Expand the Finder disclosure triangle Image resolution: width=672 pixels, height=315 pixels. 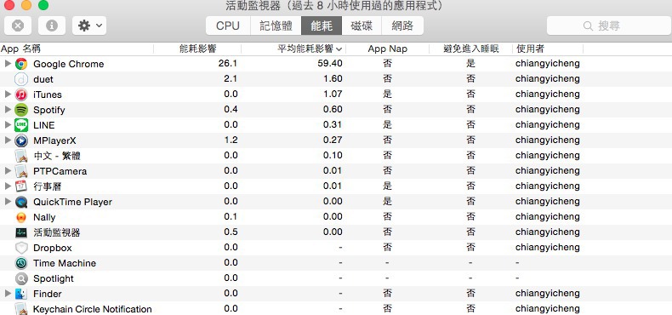(x=8, y=293)
